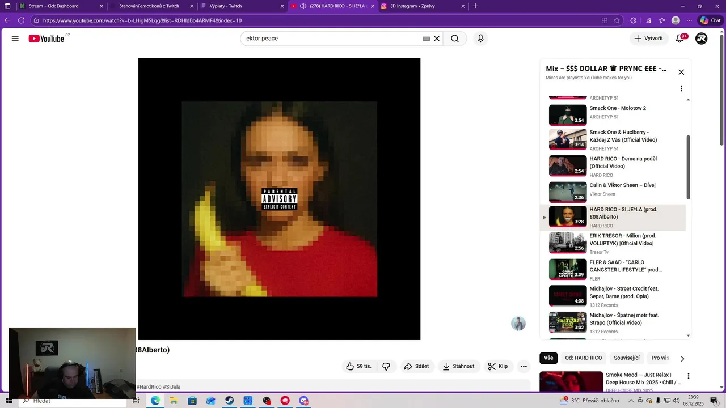The height and width of the screenshot is (408, 726).
Task: Select the Vše filter chip
Action: (548, 358)
